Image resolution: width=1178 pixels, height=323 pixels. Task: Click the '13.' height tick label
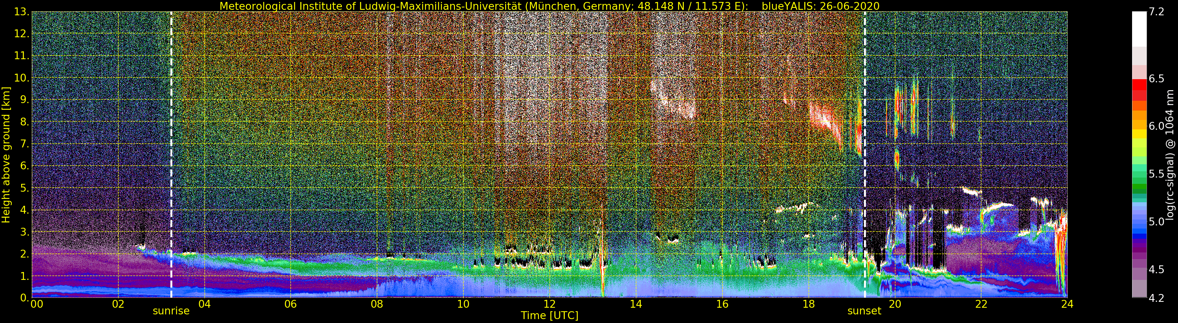[x=22, y=12]
